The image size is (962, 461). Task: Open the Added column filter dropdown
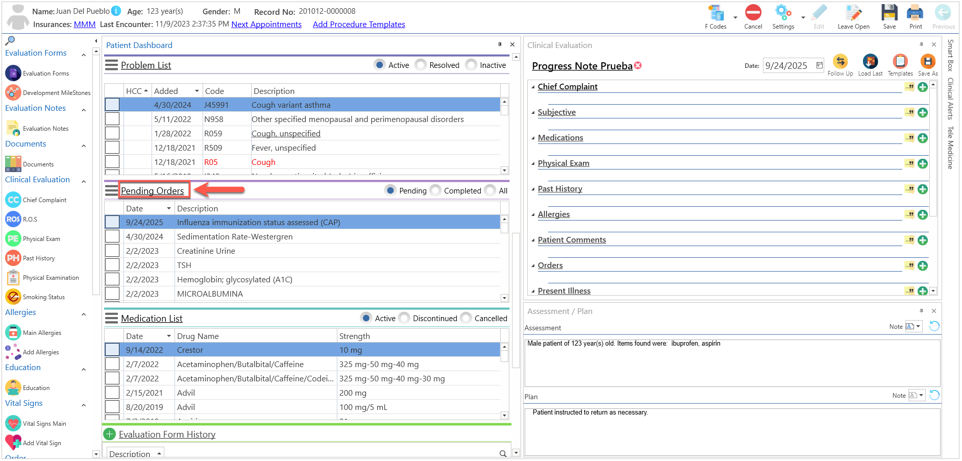click(x=196, y=91)
